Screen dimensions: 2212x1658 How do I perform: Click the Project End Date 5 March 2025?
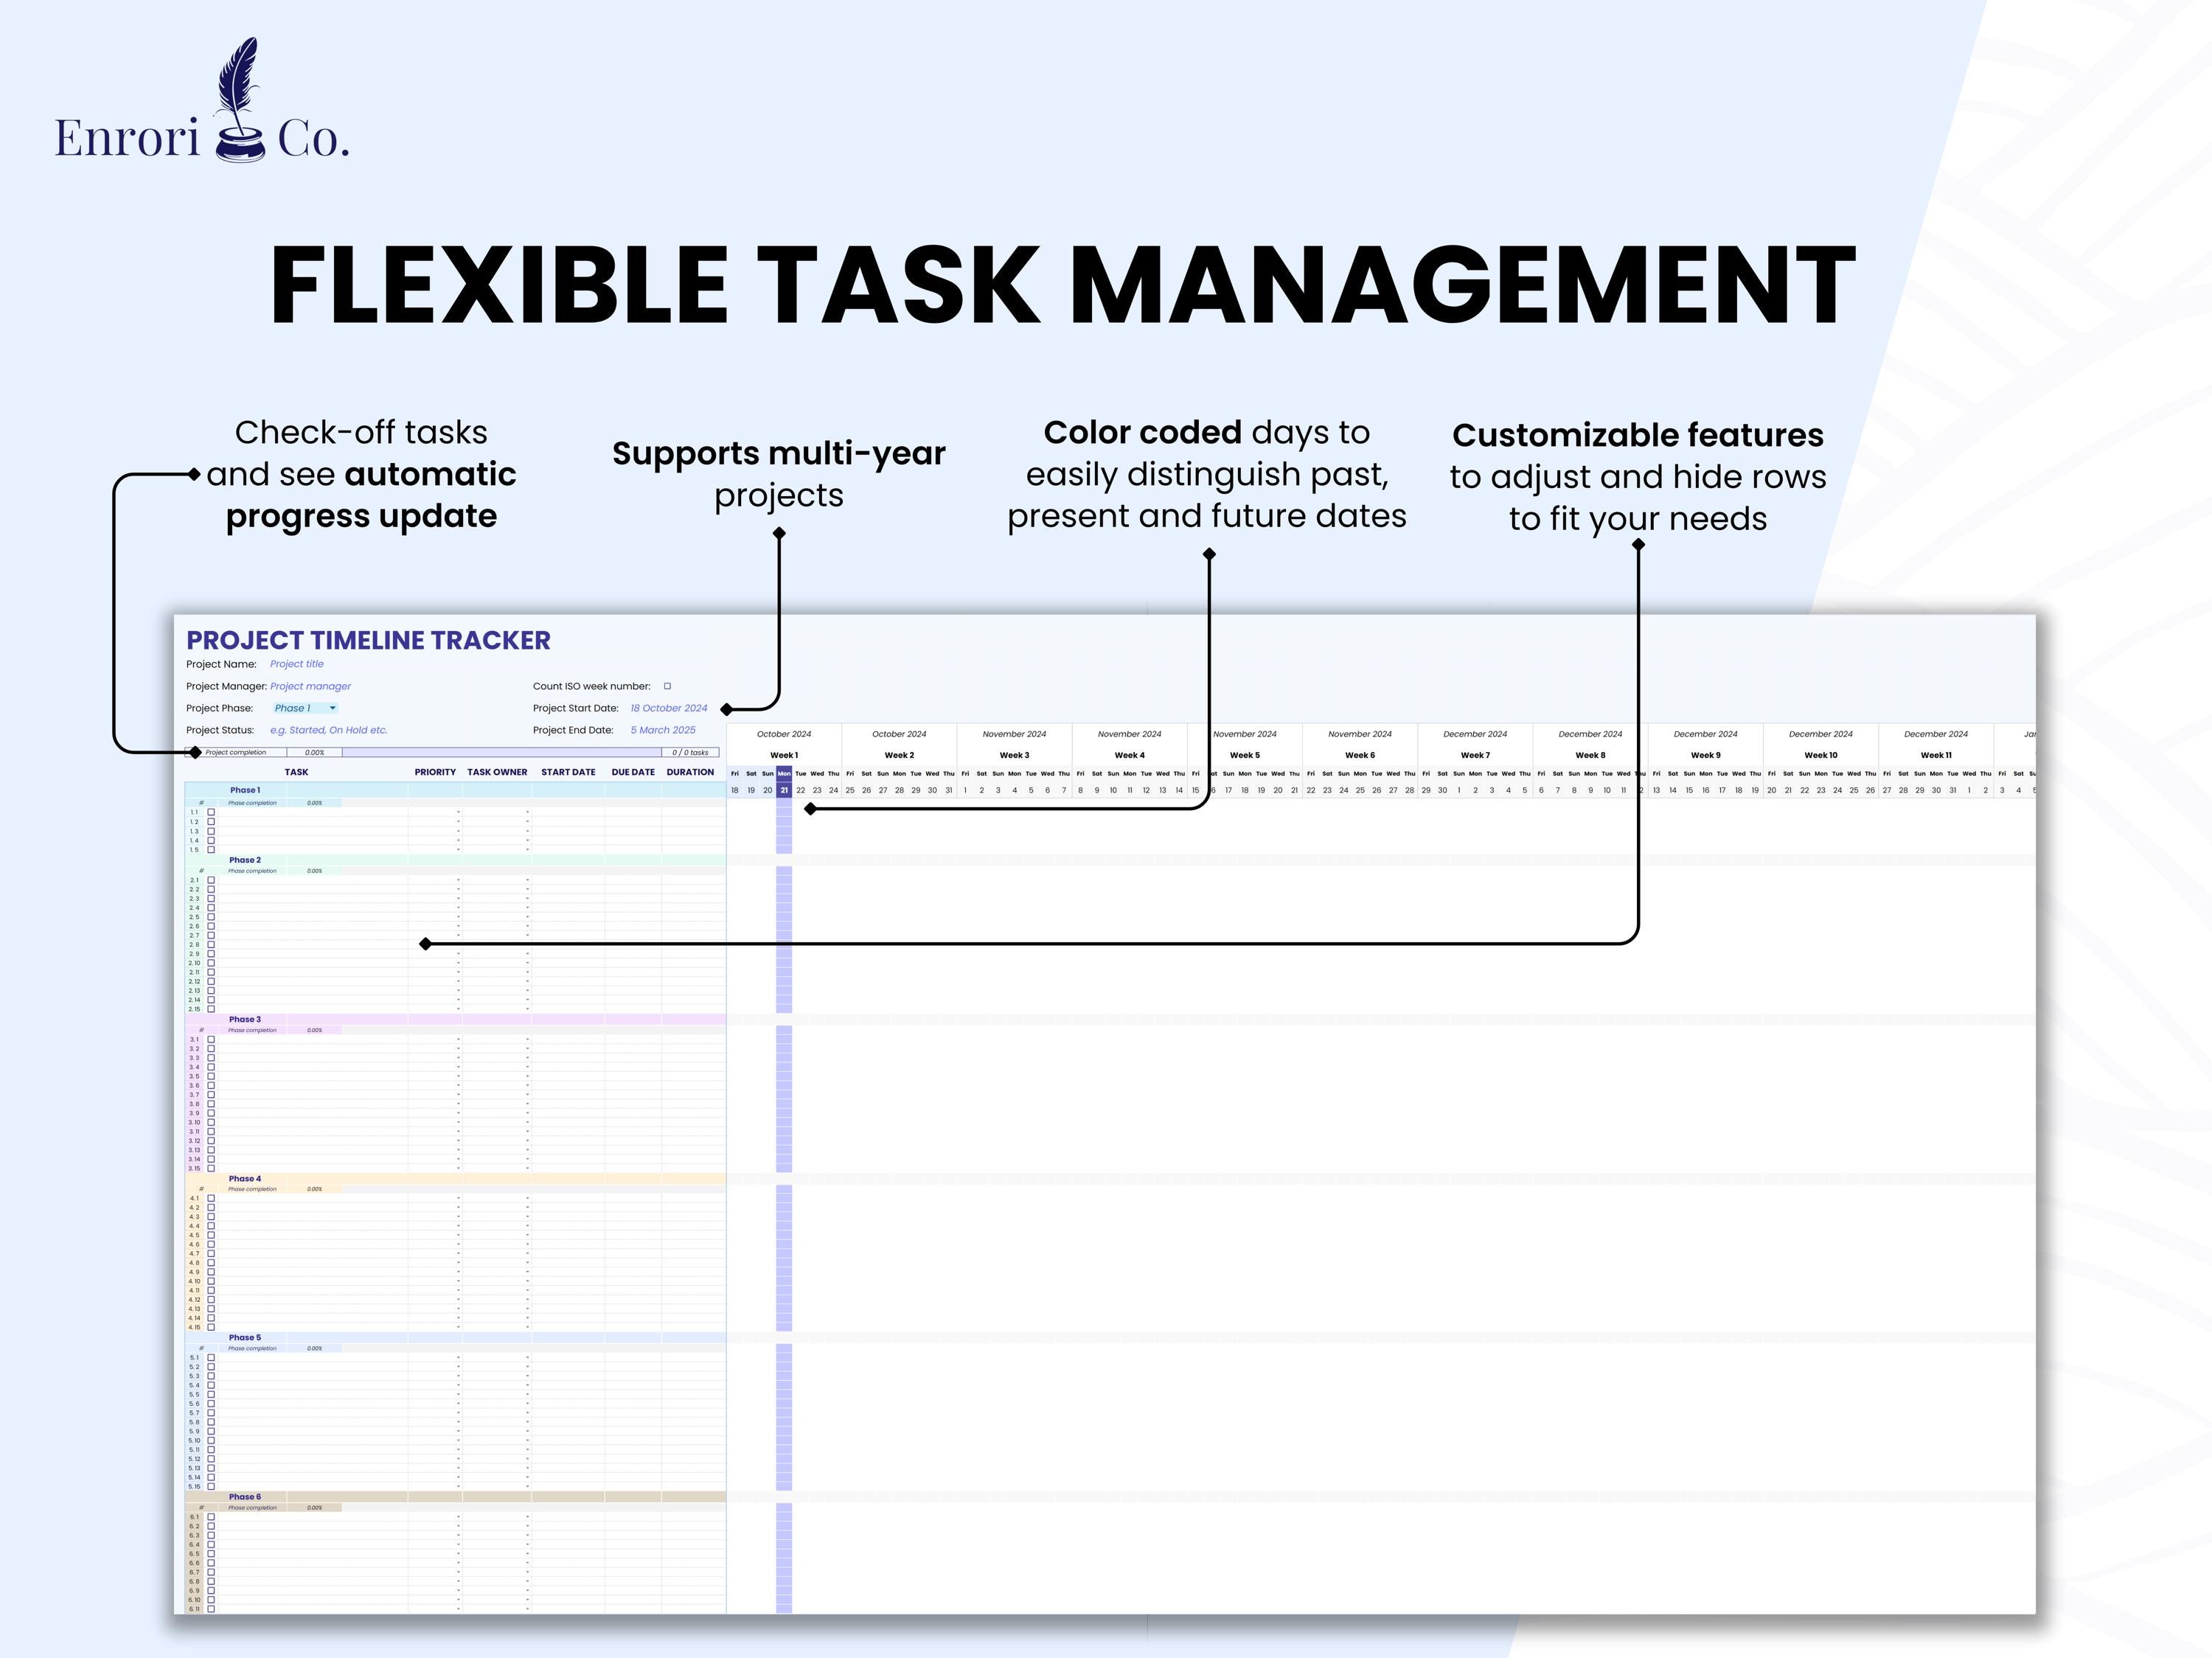click(663, 730)
